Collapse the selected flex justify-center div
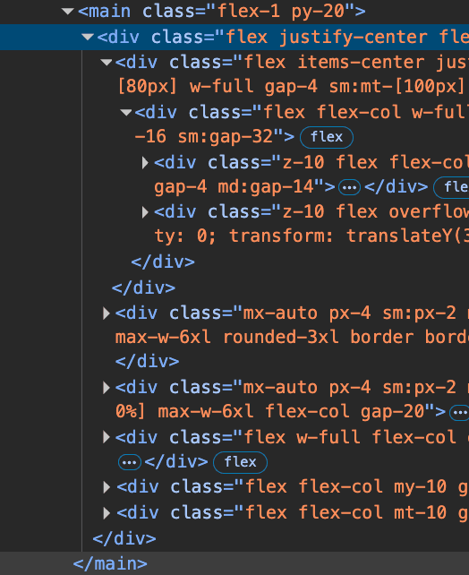469x575 pixels. pos(88,37)
